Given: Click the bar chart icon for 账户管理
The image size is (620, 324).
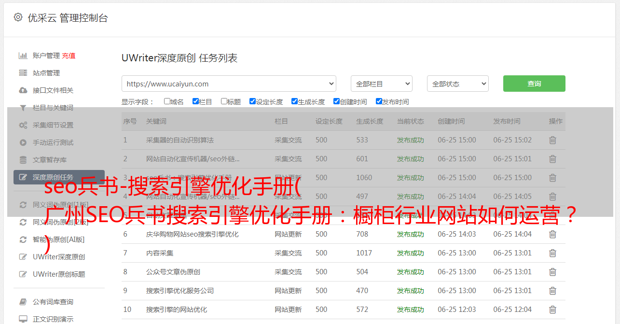Looking at the screenshot, I should pos(23,56).
